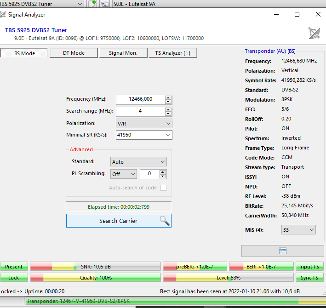Open the Standard Auto dropdown

tap(138, 162)
